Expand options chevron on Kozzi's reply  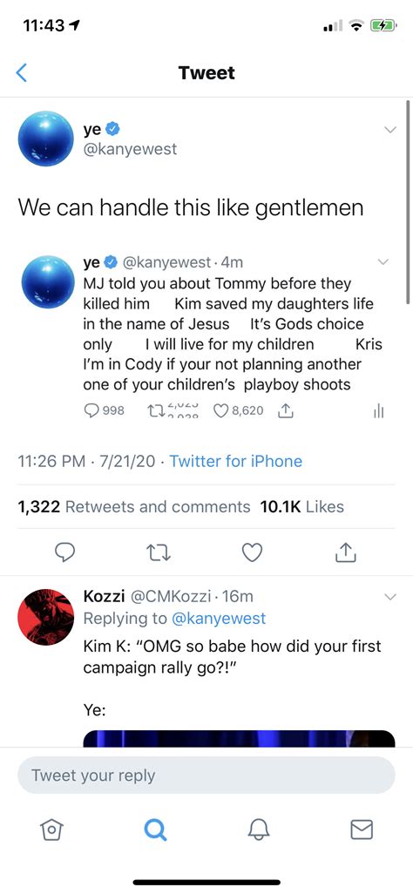(390, 596)
